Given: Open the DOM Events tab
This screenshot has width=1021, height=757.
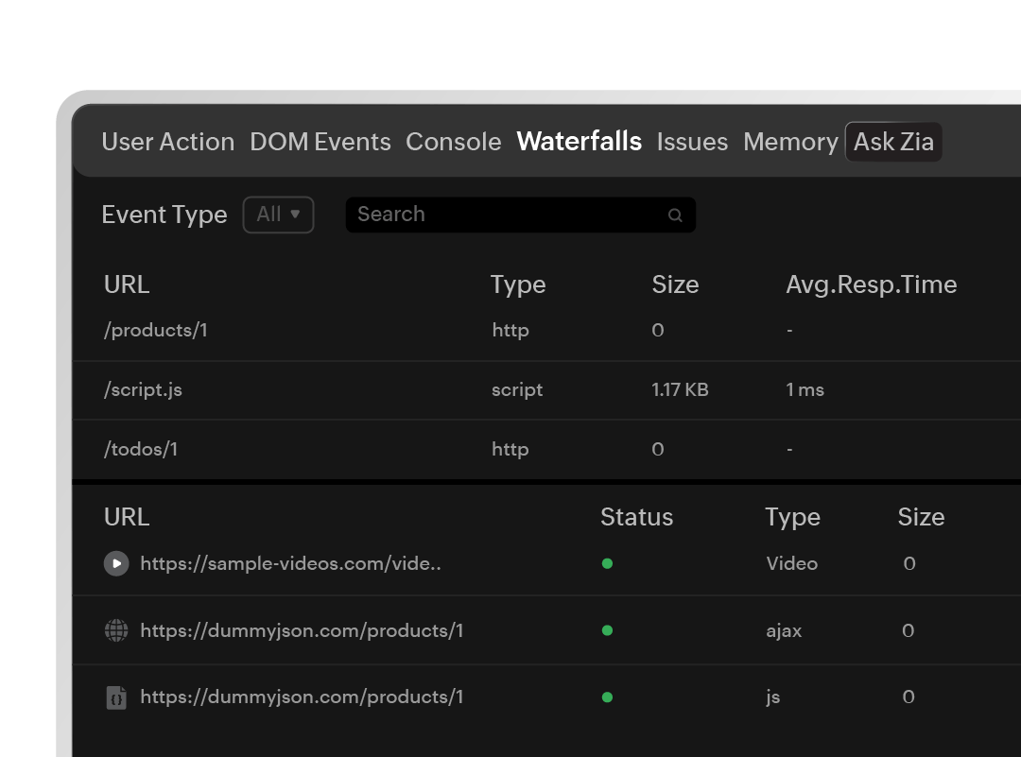Looking at the screenshot, I should tap(320, 142).
